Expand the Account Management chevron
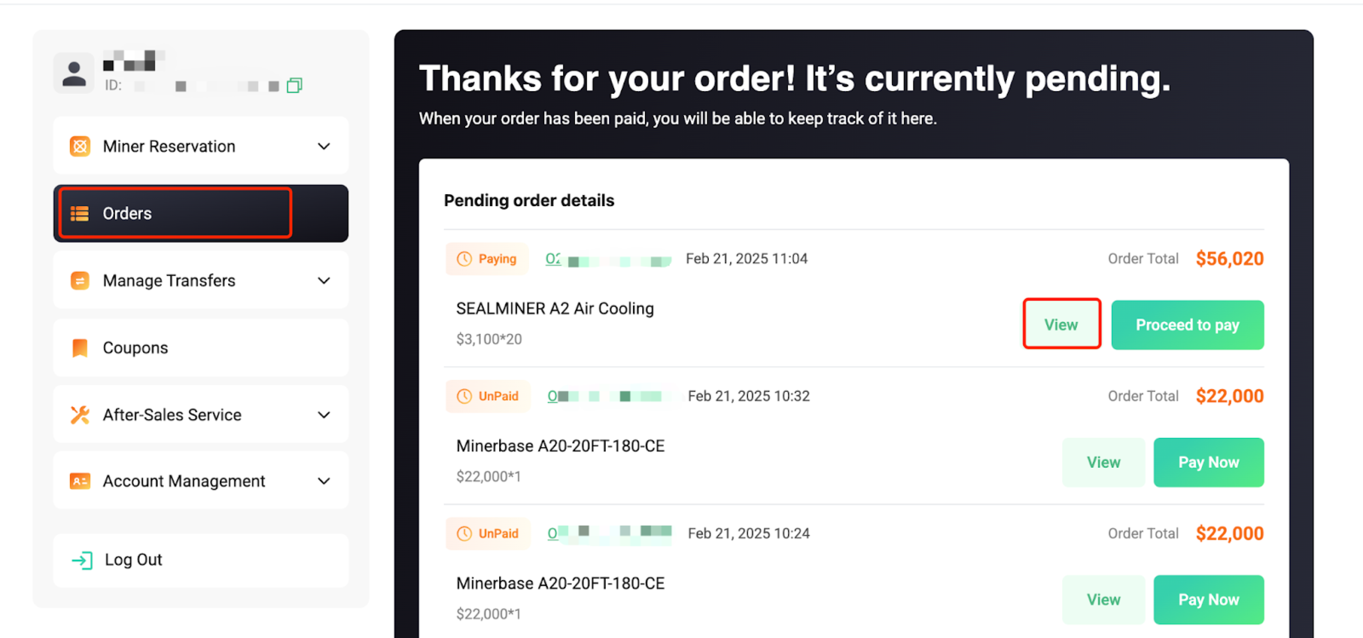Image resolution: width=1363 pixels, height=638 pixels. click(324, 481)
